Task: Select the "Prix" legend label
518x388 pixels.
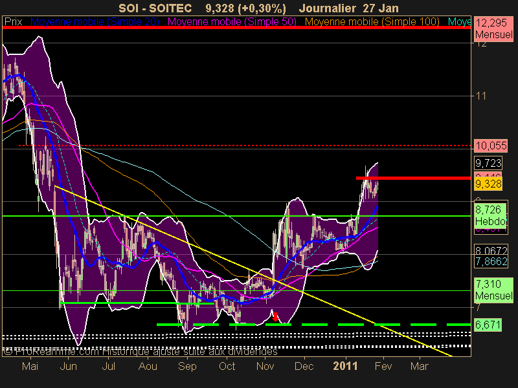Action: 13,22
